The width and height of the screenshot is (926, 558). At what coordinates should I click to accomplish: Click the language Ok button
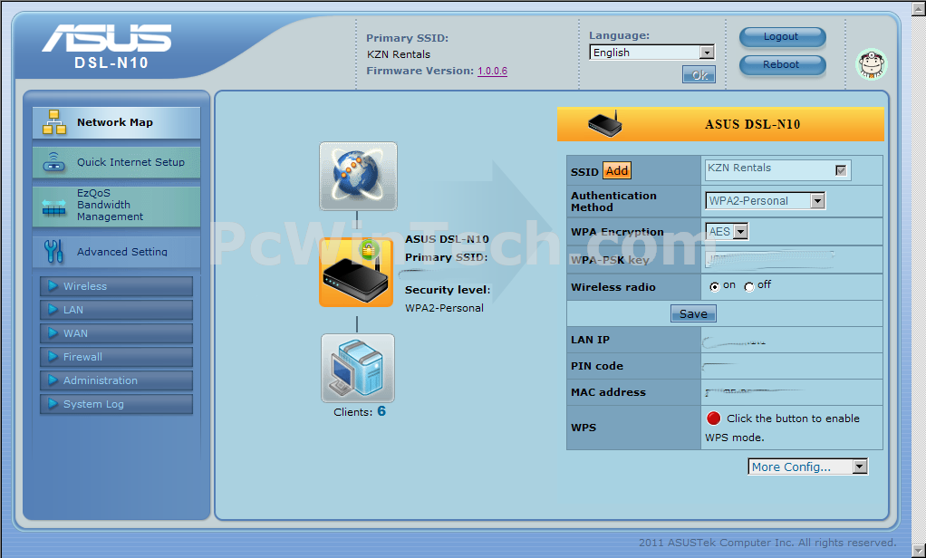click(x=699, y=75)
